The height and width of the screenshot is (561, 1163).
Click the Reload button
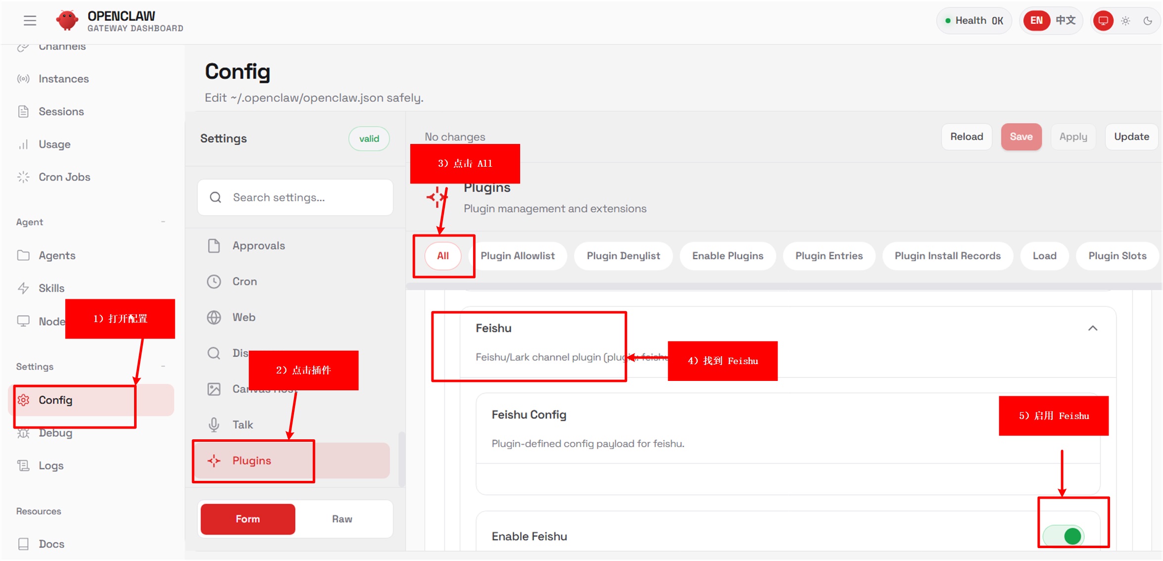(x=966, y=137)
